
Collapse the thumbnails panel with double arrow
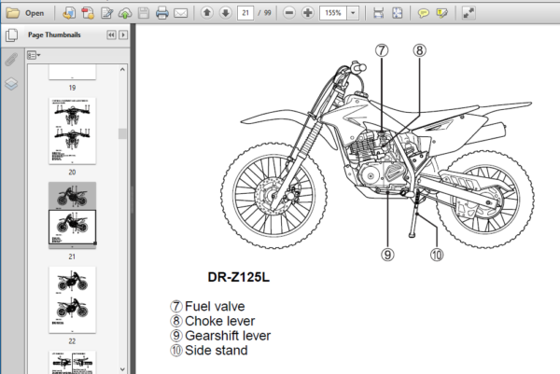(111, 35)
